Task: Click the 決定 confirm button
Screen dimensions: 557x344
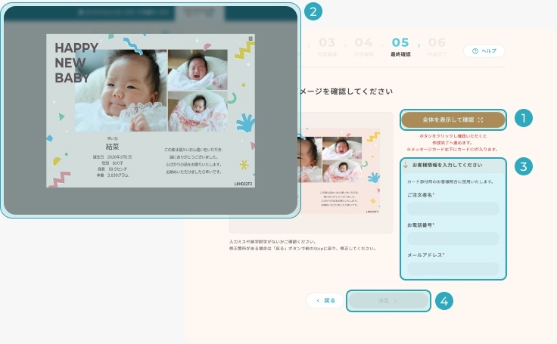Action: pyautogui.click(x=388, y=300)
